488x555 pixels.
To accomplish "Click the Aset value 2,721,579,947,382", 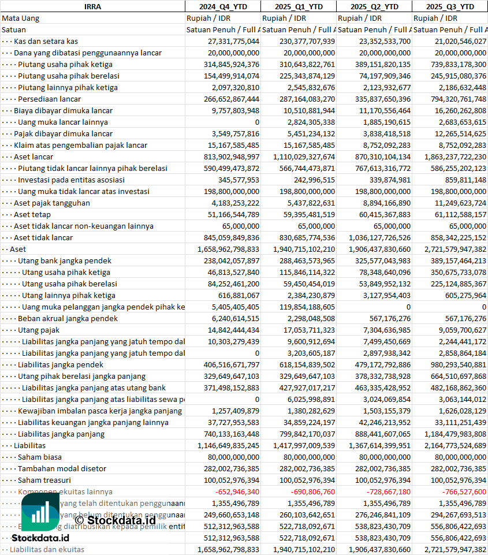I will (x=456, y=249).
